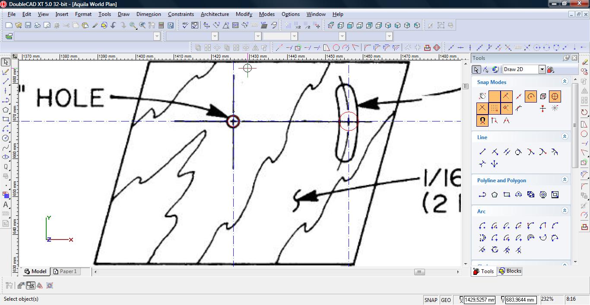Collapse the Arc section

click(565, 211)
